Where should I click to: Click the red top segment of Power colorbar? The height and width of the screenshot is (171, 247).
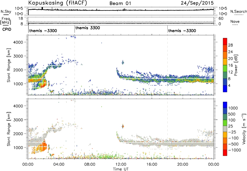tap(225, 41)
